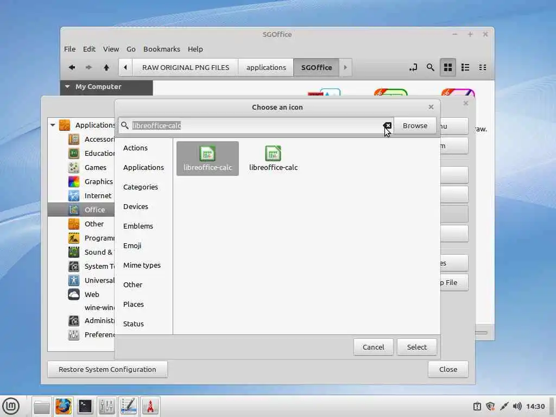Image resolution: width=556 pixels, height=417 pixels.
Task: Select the Games category icon
Action: (74, 167)
